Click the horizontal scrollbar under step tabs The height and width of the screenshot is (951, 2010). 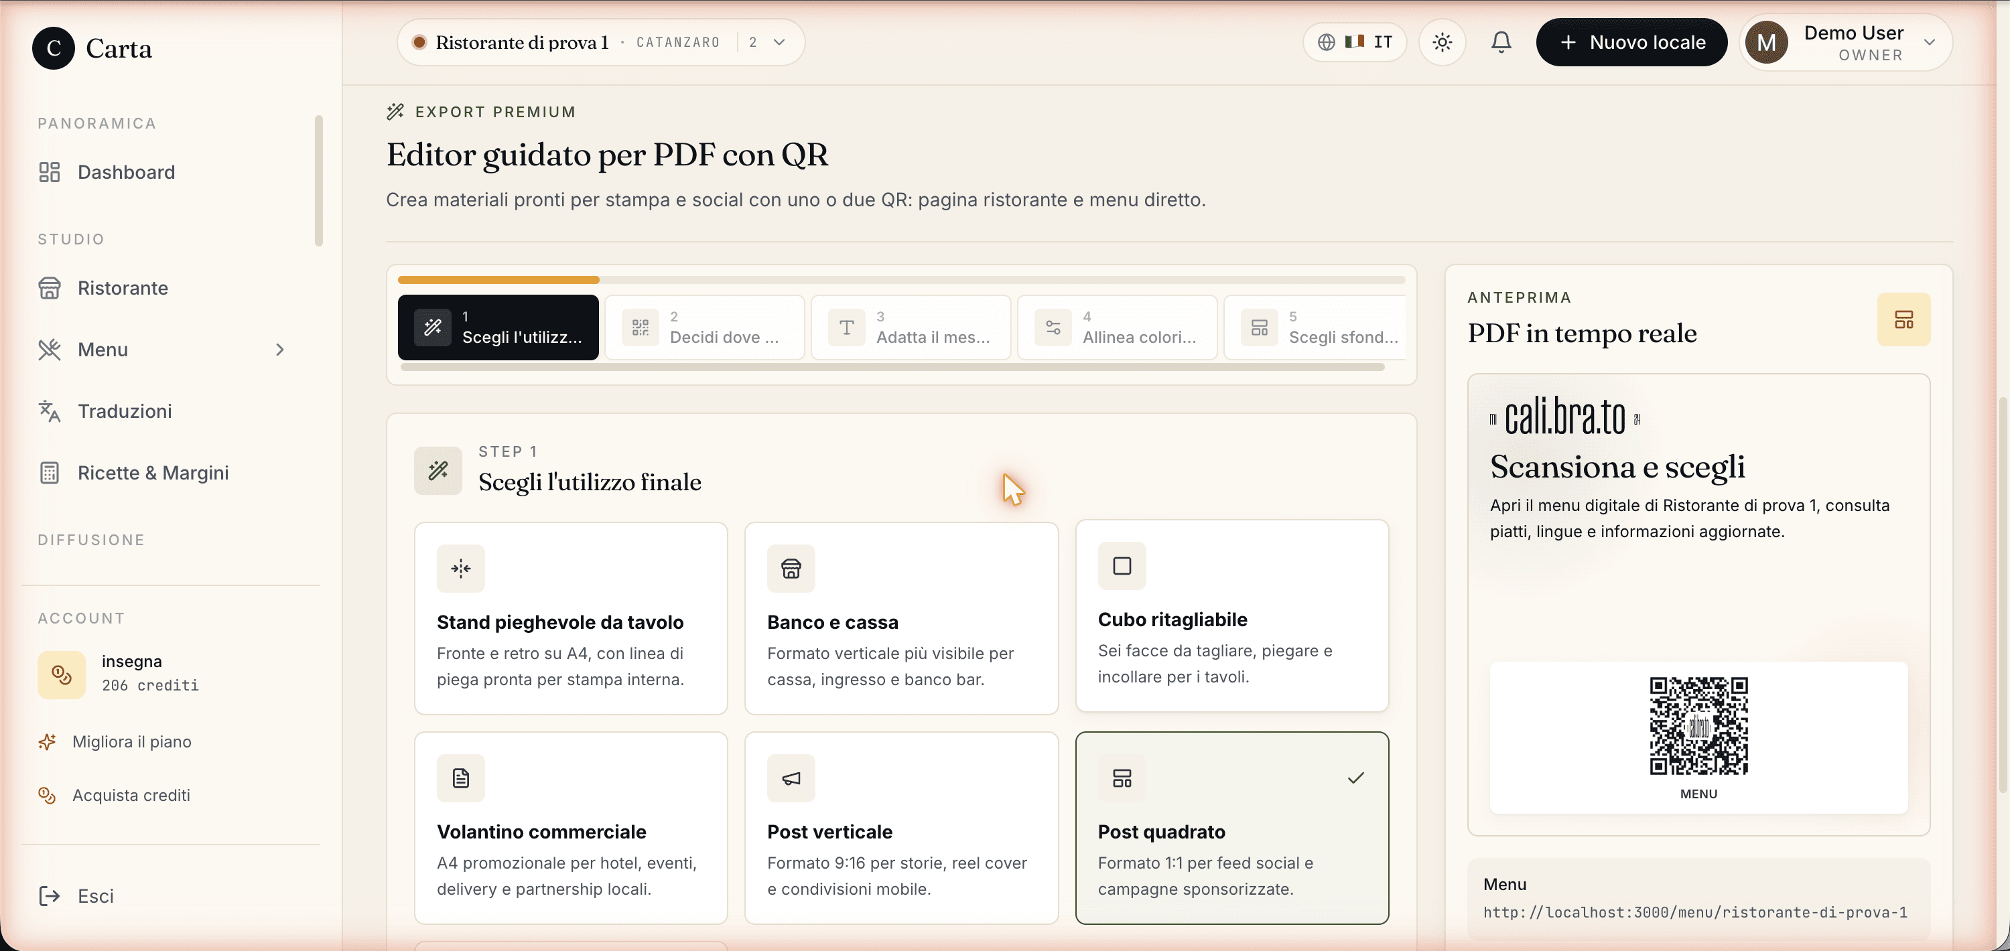click(x=892, y=368)
